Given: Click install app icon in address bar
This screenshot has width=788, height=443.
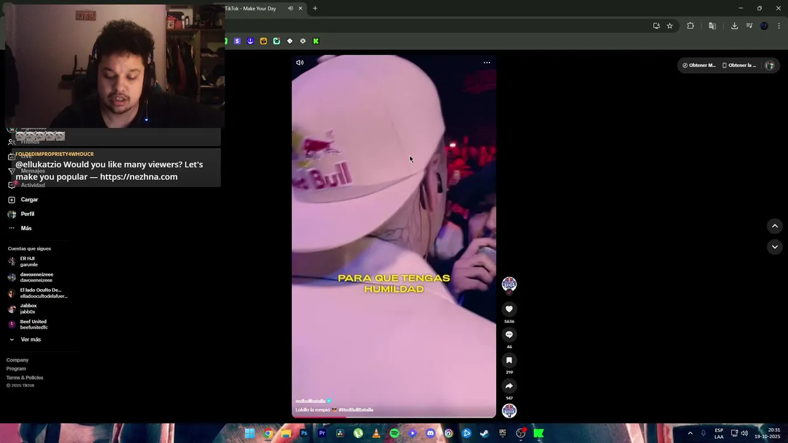Looking at the screenshot, I should pyautogui.click(x=656, y=26).
